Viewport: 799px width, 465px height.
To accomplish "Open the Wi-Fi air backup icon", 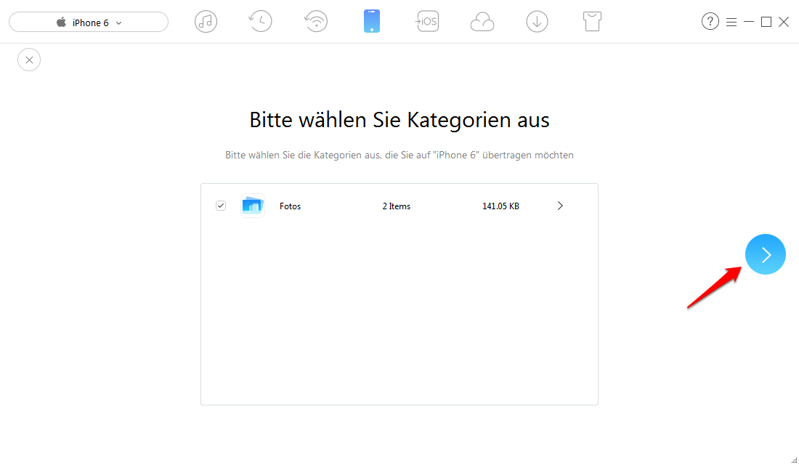I will [316, 21].
